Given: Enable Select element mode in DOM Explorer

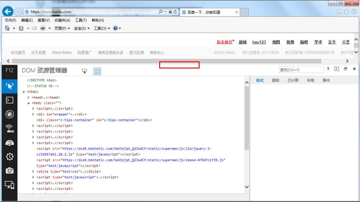Looking at the screenshot, I should pyautogui.click(x=84, y=71).
